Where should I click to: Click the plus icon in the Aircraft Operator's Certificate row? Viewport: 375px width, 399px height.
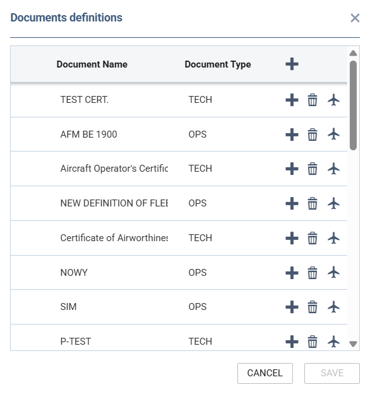(x=292, y=169)
